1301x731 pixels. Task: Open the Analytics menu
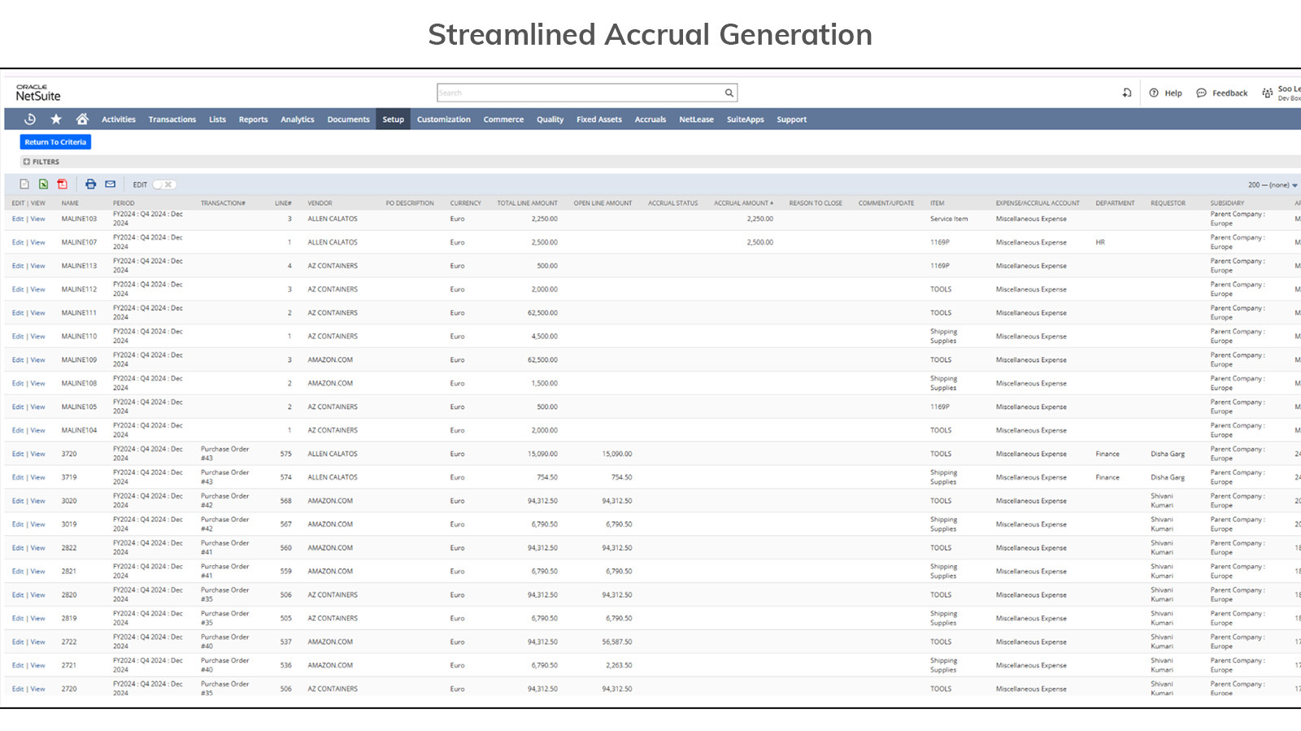[298, 120]
